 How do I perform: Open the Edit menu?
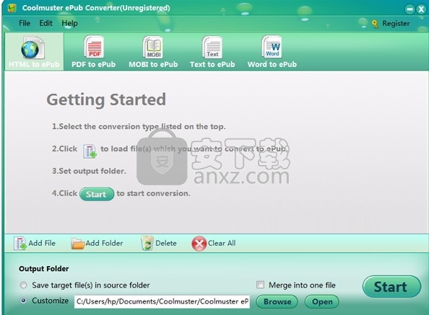pos(45,23)
